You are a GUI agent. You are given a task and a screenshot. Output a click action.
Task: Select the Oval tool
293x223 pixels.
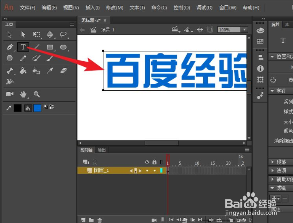point(63,47)
